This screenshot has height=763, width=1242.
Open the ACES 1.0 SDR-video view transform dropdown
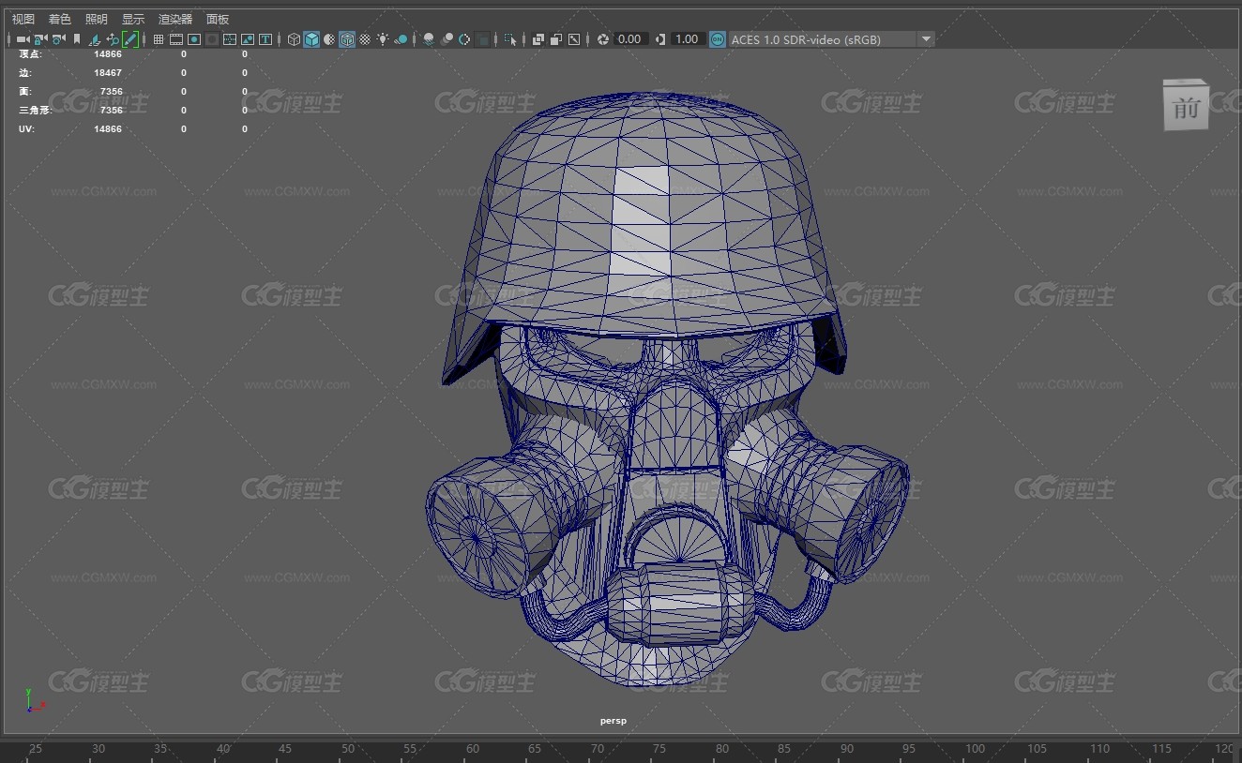[831, 39]
